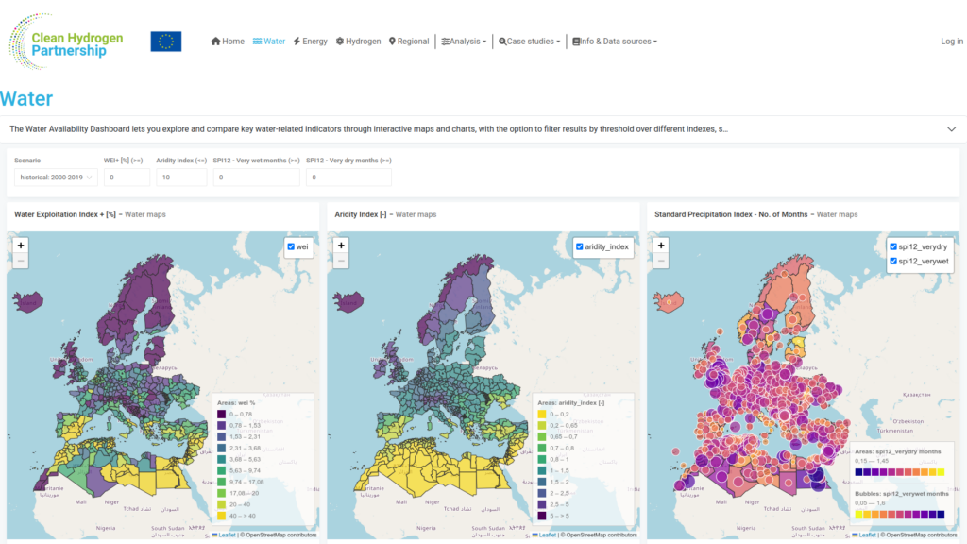Disable the spi12_verywet layer
This screenshot has width=967, height=544.
pos(893,262)
